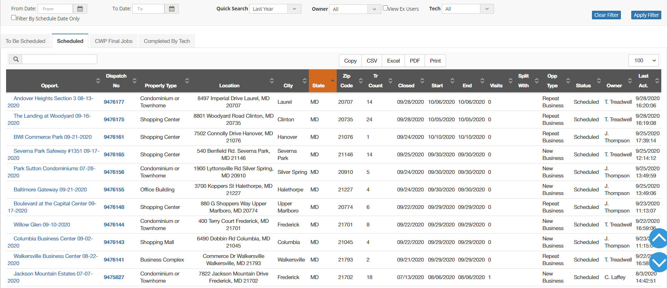667x288 pixels.
Task: Open dispatch number 9476156
Action: coord(114,172)
